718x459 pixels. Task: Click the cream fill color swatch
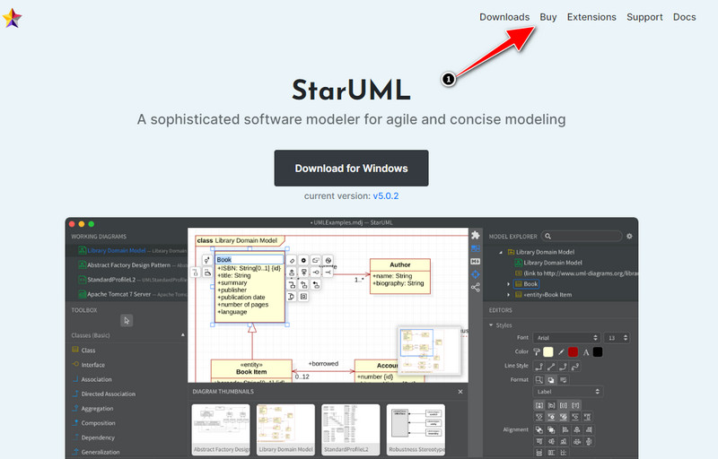548,352
